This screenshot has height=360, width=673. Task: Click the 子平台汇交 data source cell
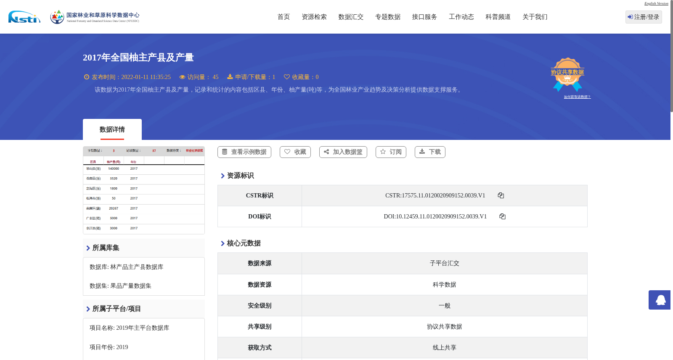coord(445,263)
